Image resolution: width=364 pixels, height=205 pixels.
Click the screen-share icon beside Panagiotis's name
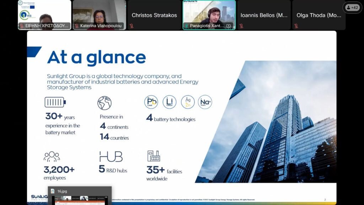click(228, 26)
